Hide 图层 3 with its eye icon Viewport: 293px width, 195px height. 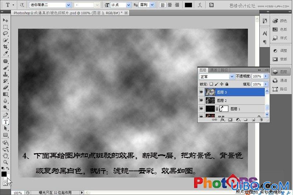click(x=201, y=92)
